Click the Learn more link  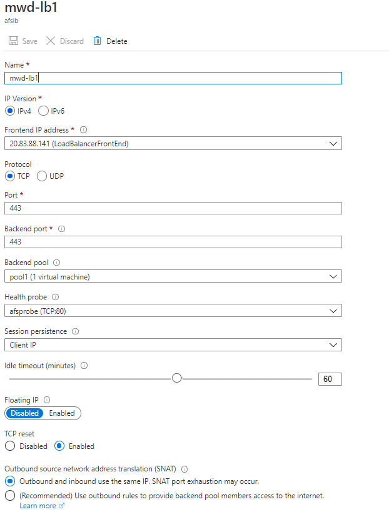coord(39,505)
